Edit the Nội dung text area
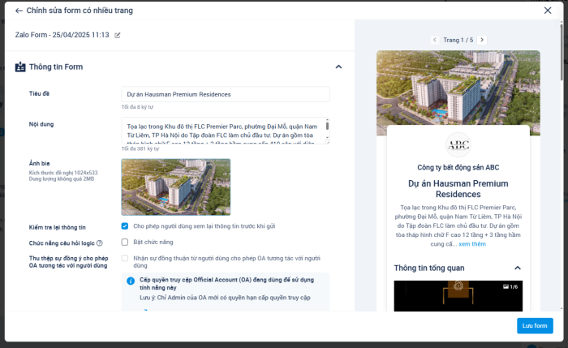The image size is (568, 348). click(x=226, y=131)
